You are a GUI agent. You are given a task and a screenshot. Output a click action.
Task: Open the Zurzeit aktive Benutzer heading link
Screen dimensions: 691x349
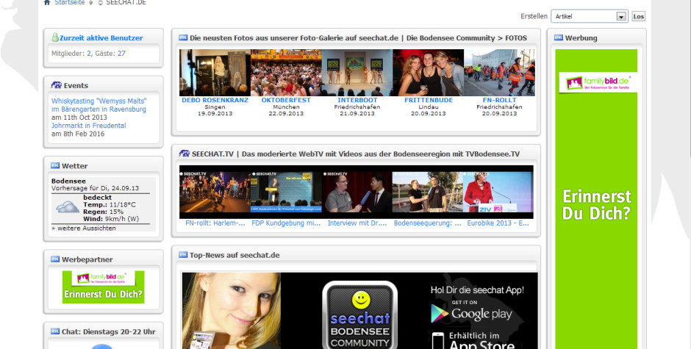click(x=101, y=38)
